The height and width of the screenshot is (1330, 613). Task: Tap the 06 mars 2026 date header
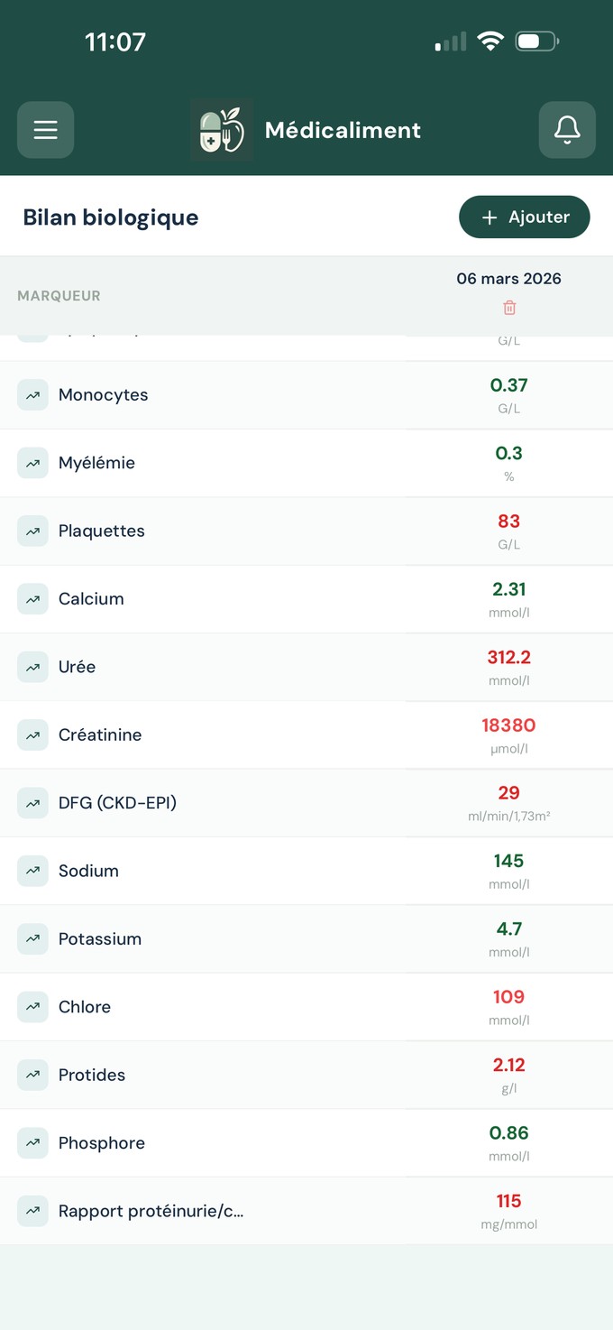click(509, 279)
